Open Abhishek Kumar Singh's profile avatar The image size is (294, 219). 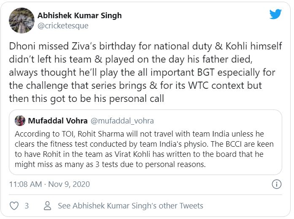(x=22, y=20)
